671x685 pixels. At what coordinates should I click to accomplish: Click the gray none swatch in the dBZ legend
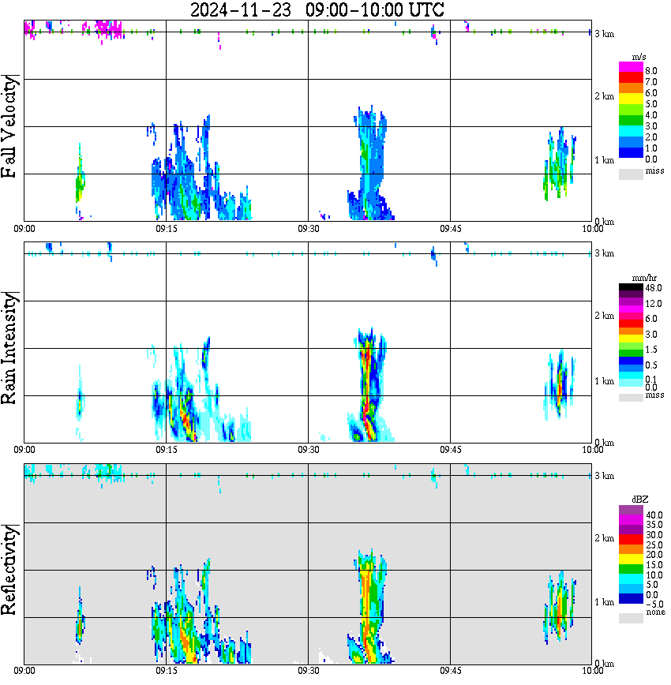click(631, 618)
